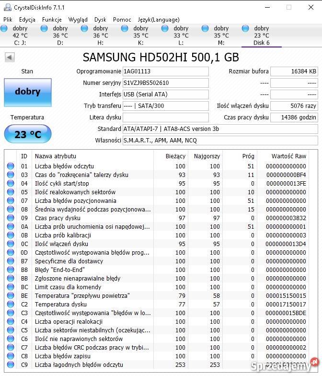Select disk L: at 33 °C
The width and height of the screenshot is (322, 376).
[x=181, y=35]
